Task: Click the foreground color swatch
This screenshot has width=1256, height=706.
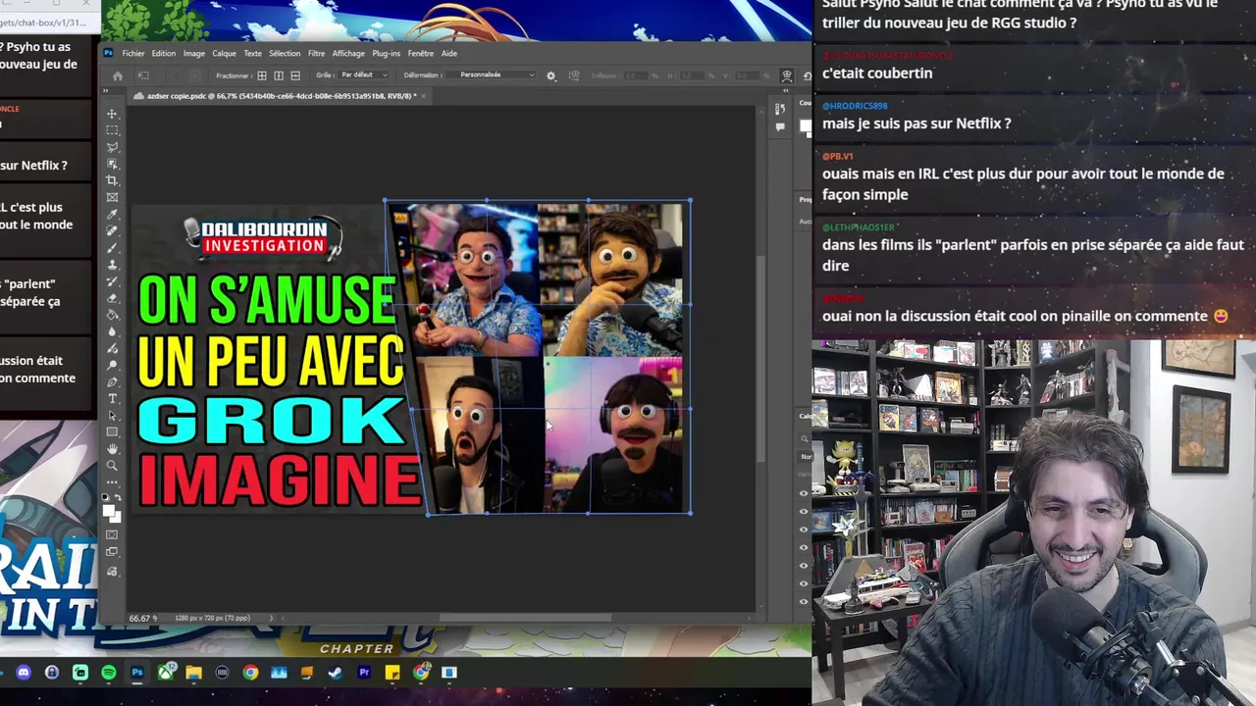Action: pos(109,510)
